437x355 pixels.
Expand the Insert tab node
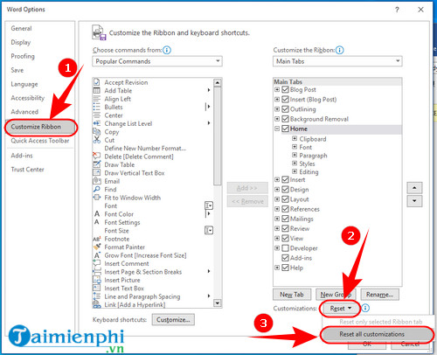click(277, 179)
